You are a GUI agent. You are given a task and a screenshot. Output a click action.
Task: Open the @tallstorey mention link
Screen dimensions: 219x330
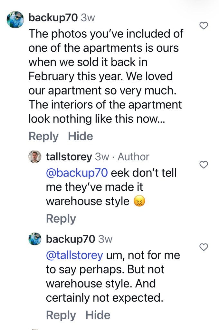(75, 255)
